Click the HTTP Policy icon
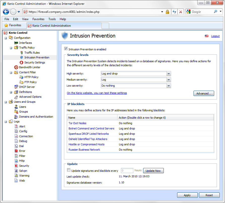This screenshot has height=203, width=225. [21, 77]
